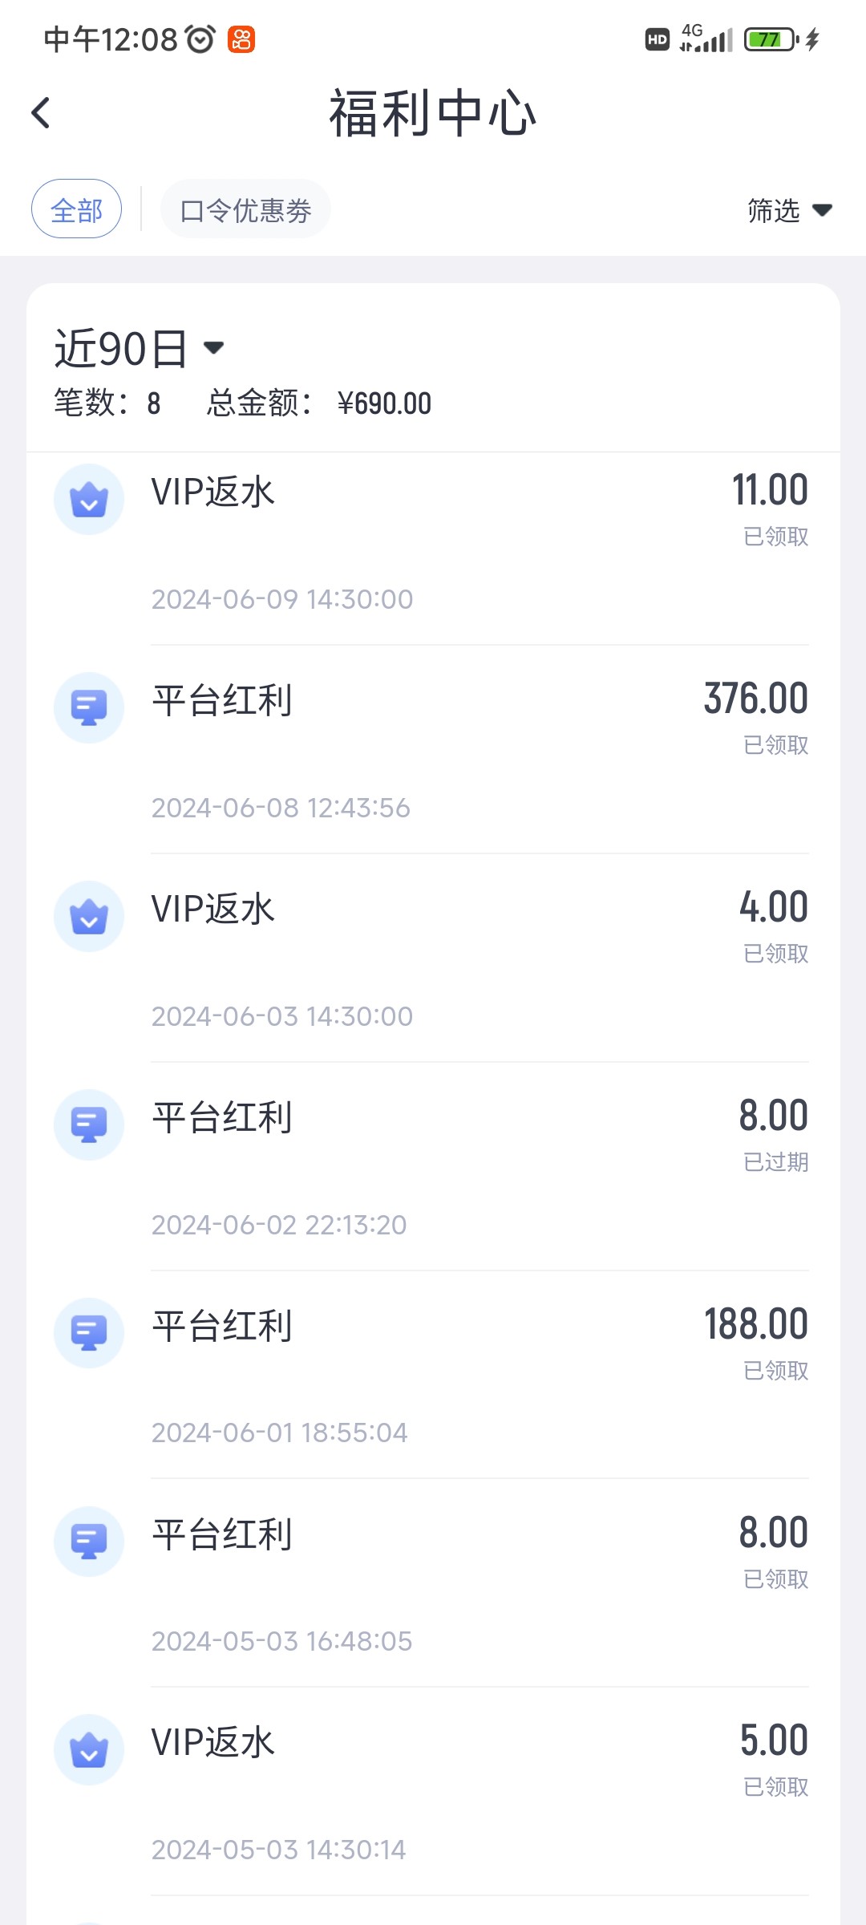866x1925 pixels.
Task: Tap 已领取 status under 376.00
Action: (775, 745)
